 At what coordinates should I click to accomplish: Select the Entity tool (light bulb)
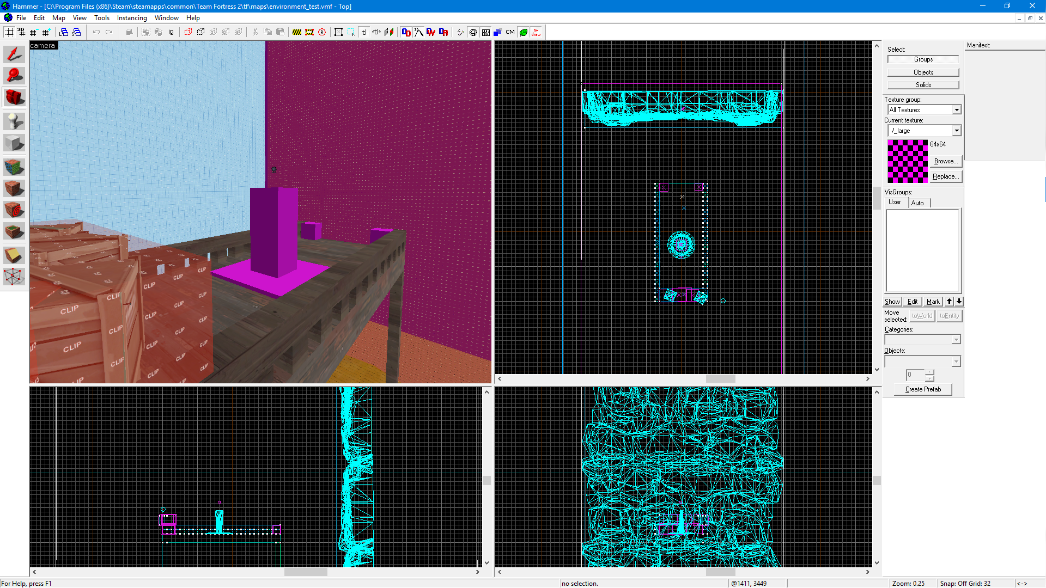[x=14, y=121]
